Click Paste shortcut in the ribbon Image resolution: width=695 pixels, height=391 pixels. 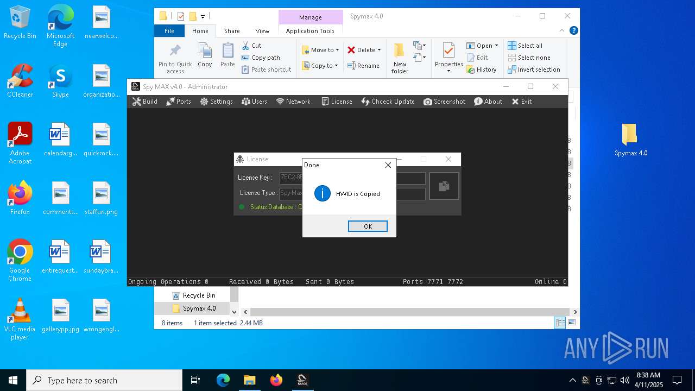(266, 70)
